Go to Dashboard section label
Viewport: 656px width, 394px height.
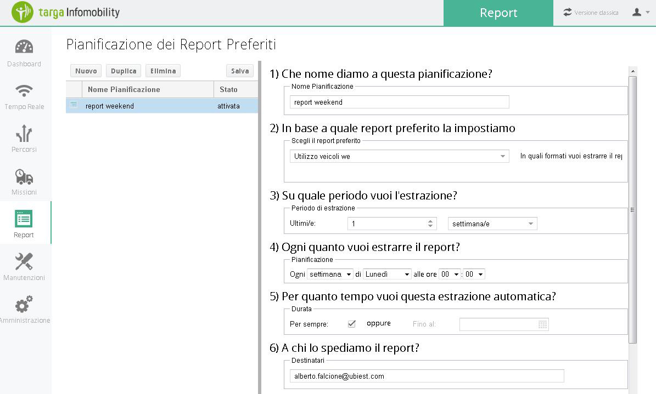coord(24,64)
